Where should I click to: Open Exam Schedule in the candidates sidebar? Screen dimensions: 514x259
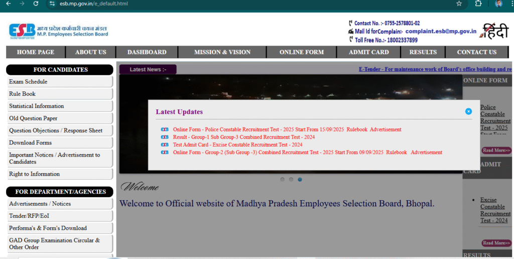28,82
